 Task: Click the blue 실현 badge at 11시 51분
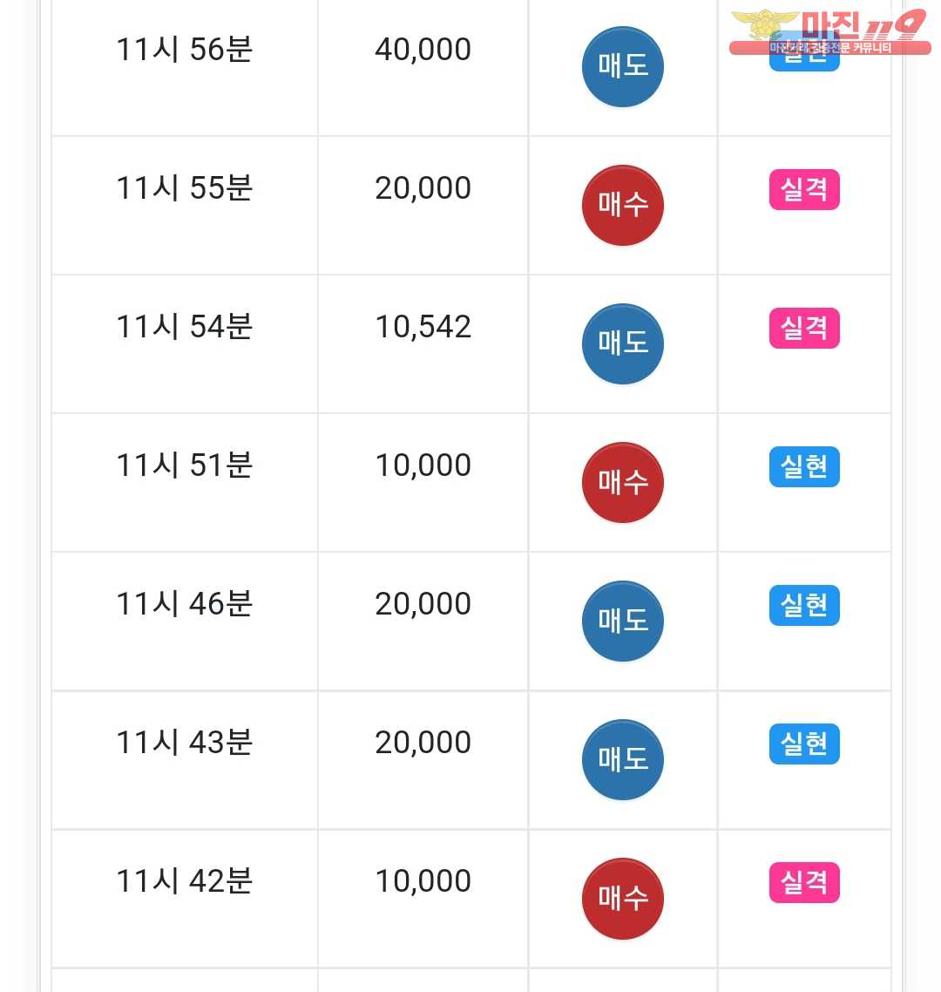(803, 466)
